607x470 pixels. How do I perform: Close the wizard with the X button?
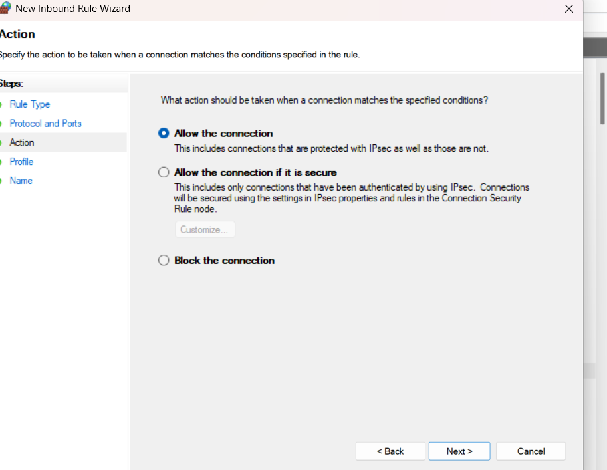568,9
